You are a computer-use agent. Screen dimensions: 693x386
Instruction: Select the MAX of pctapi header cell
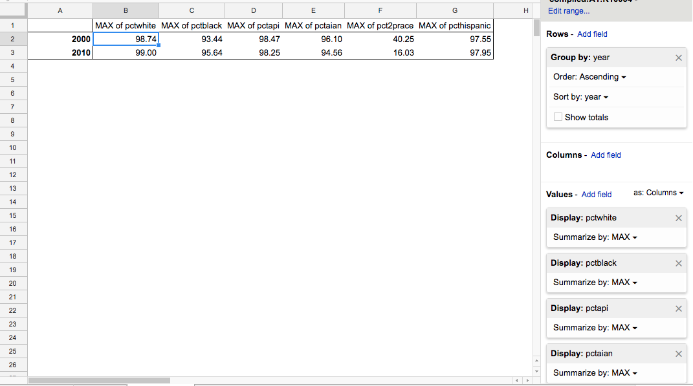pos(254,26)
